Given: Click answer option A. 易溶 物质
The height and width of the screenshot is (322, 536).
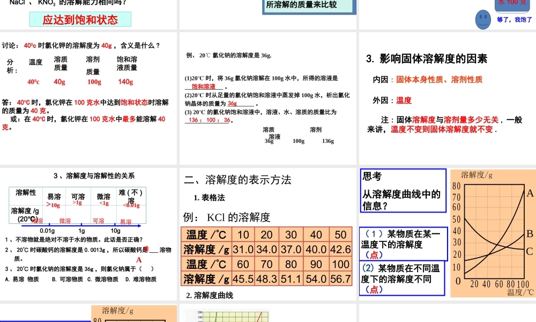Looking at the screenshot, I should click(x=22, y=280).
